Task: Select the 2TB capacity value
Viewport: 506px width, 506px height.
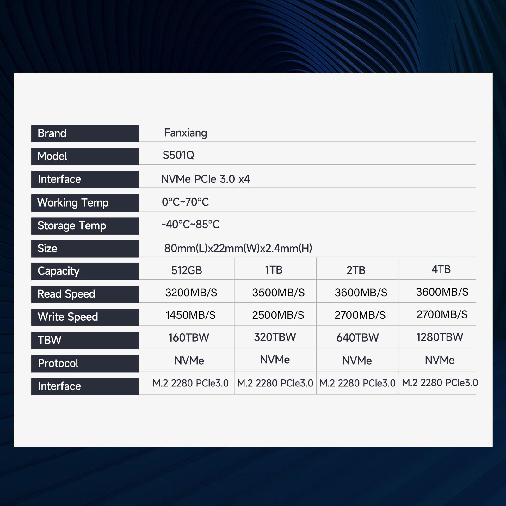Action: point(356,268)
